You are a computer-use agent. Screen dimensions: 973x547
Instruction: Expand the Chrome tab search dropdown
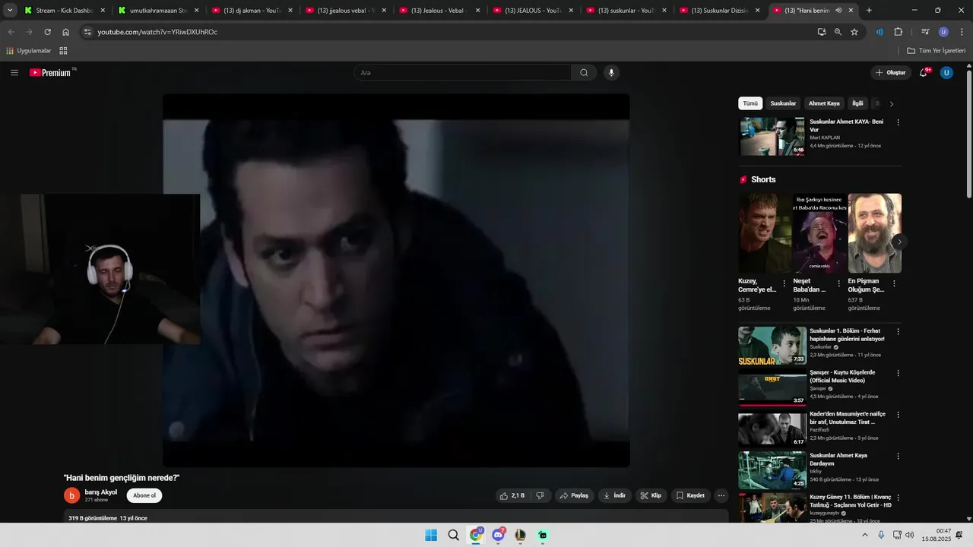pyautogui.click(x=10, y=11)
